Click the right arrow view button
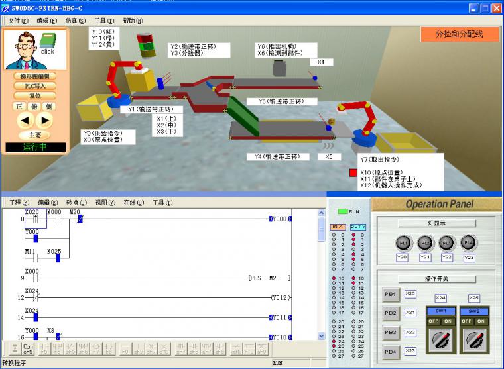This screenshot has width=504, height=369. coord(44,120)
